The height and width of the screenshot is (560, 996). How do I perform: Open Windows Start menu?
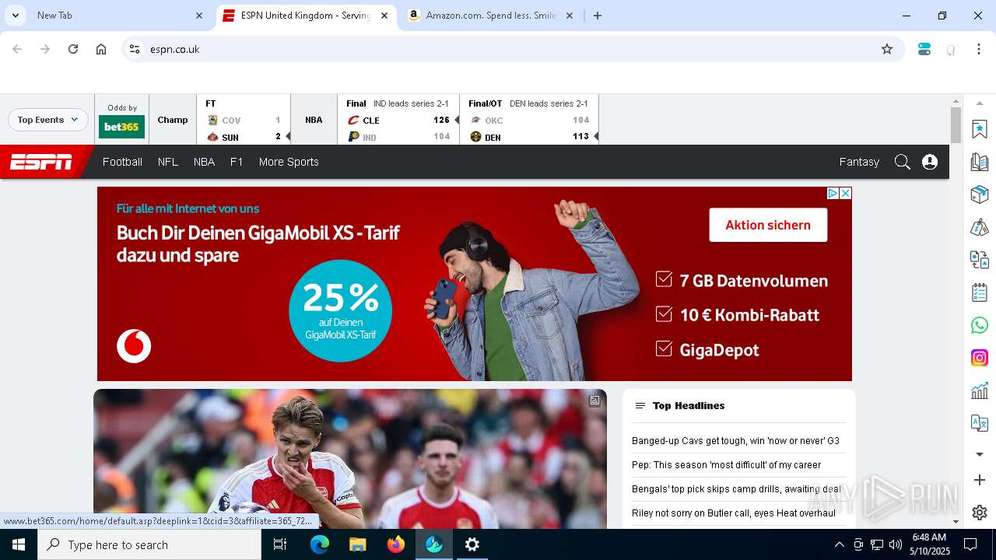pyautogui.click(x=19, y=544)
